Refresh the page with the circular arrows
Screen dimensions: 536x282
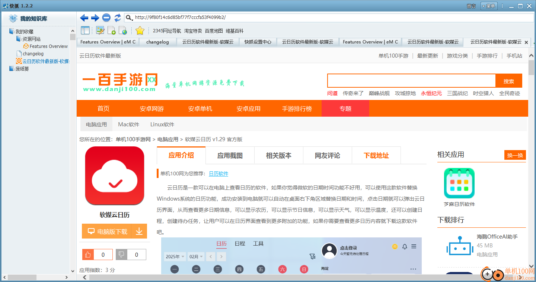point(118,17)
